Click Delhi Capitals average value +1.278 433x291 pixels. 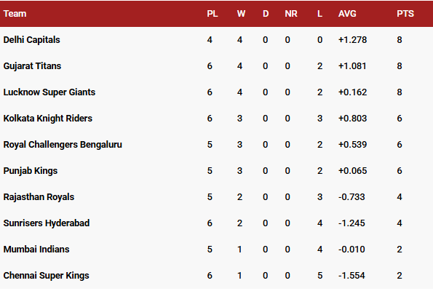(x=353, y=40)
